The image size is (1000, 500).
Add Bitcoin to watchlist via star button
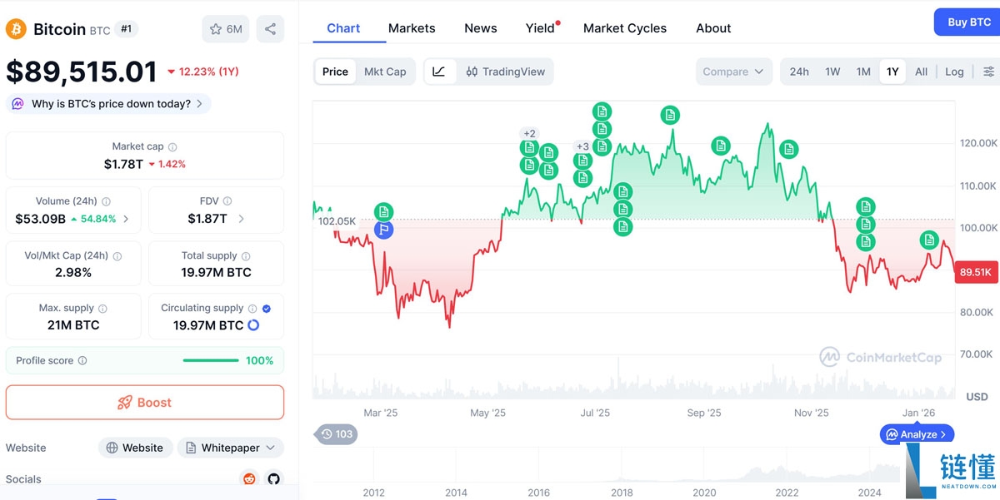(226, 29)
